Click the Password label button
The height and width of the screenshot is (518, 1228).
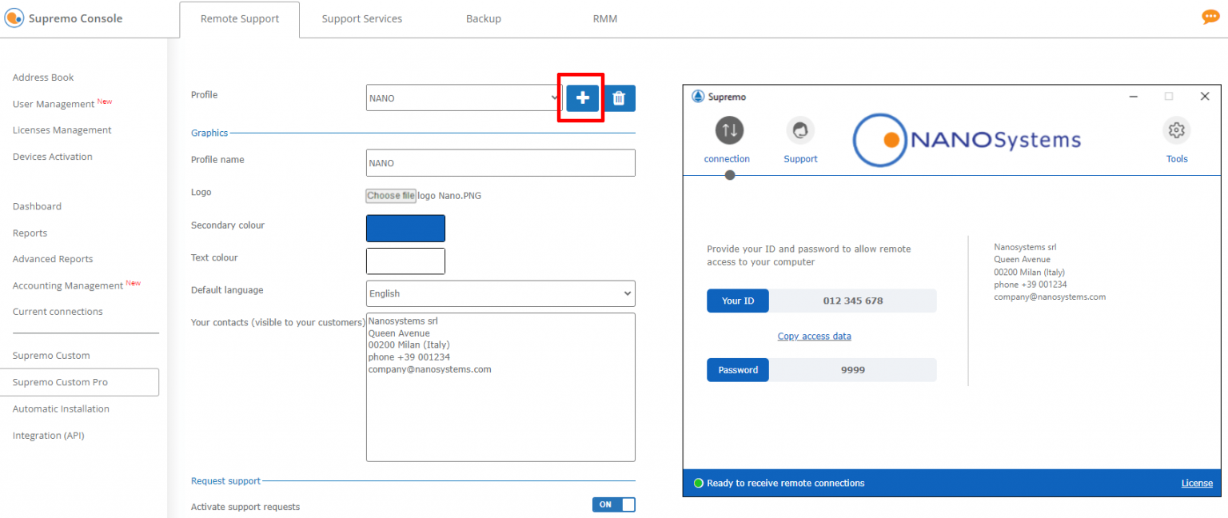tap(737, 369)
